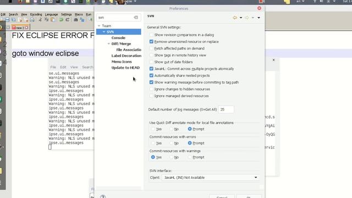Open the Macro menu
Viewport: 352px width, 198px height.
79,14
